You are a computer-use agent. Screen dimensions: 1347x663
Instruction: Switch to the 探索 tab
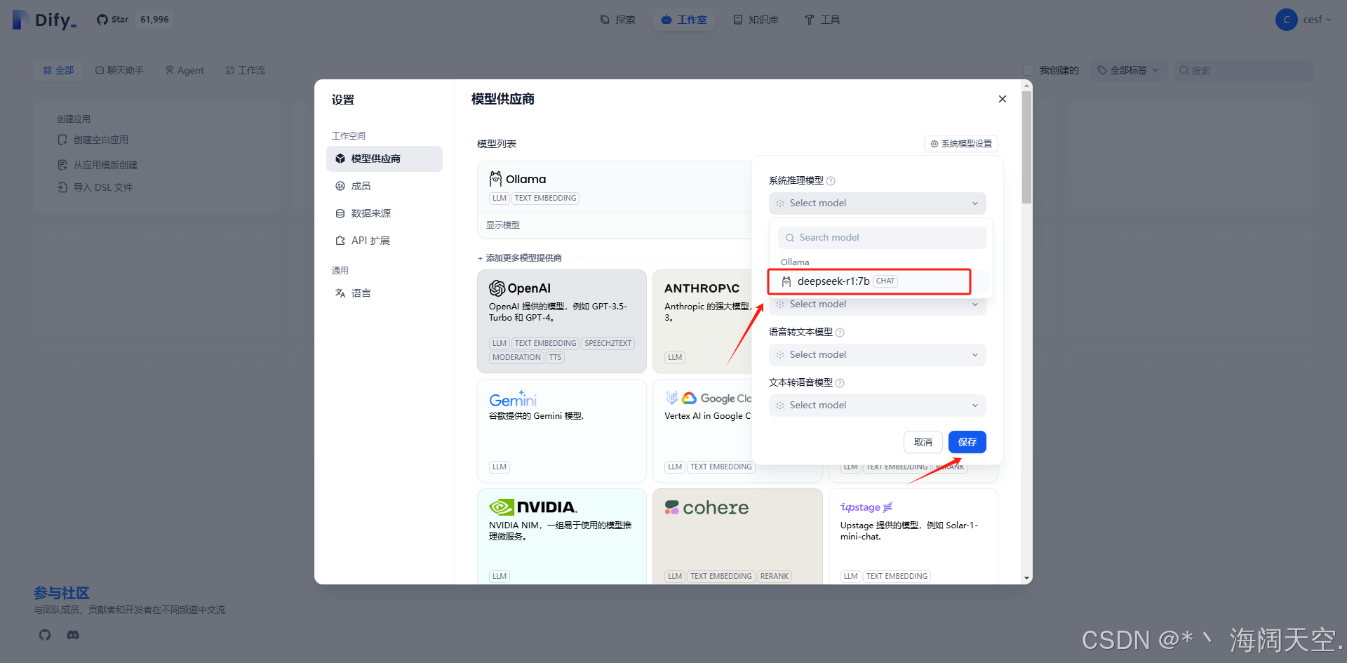[618, 20]
